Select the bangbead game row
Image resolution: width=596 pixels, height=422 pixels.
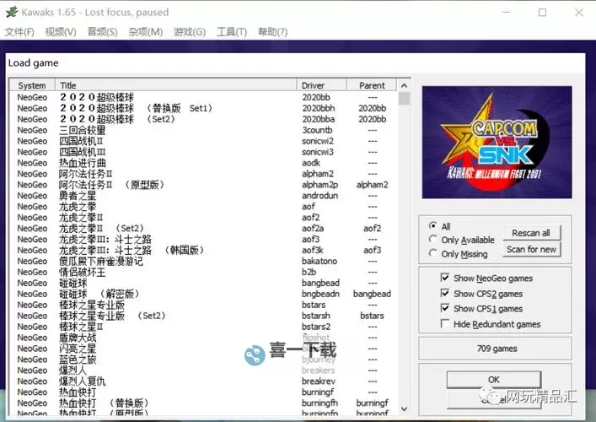point(204,283)
